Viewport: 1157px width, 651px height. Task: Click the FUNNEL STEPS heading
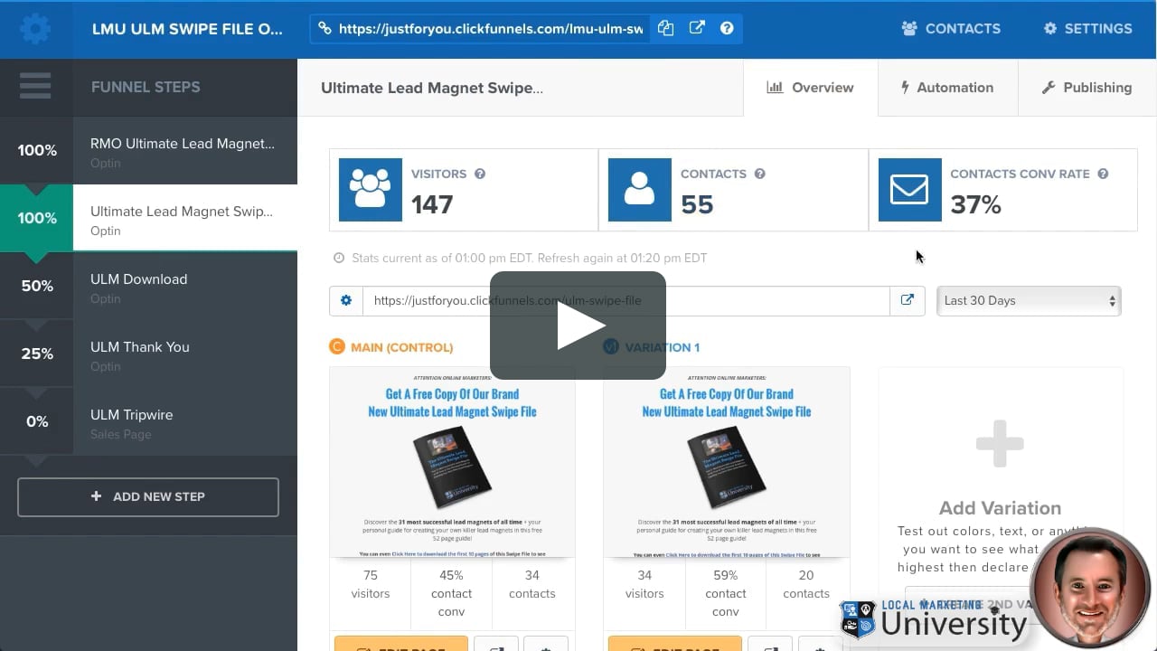tap(146, 87)
